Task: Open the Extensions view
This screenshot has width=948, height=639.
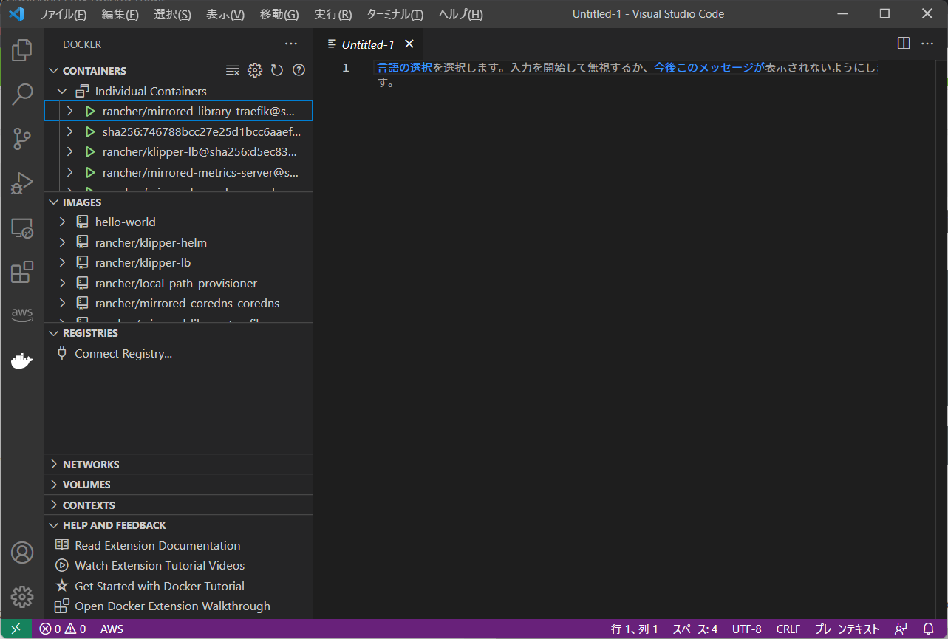Action: (x=22, y=272)
